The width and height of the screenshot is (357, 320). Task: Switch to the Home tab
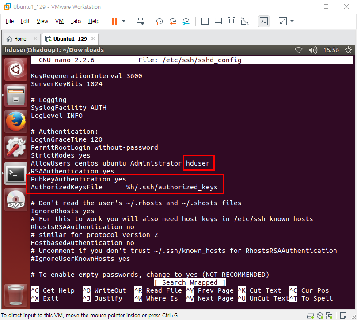click(19, 39)
